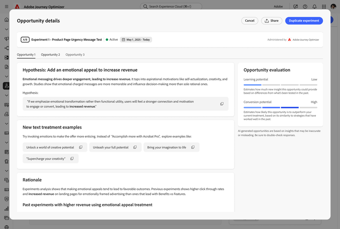Copy "Unleash your full potential" example
Image resolution: width=340 pixels, height=229 pixels.
[x=135, y=148]
